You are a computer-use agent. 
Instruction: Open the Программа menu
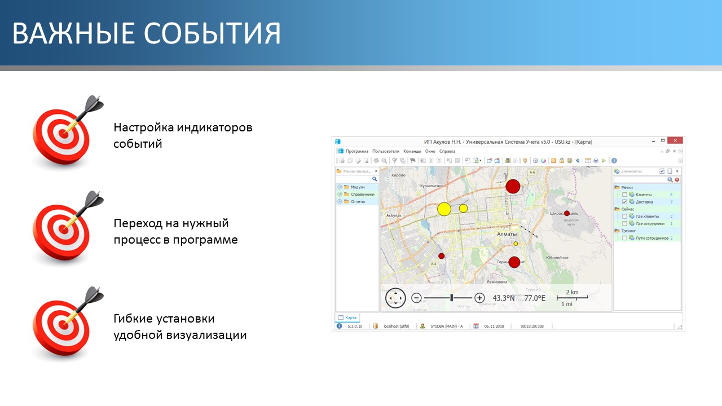(x=356, y=151)
